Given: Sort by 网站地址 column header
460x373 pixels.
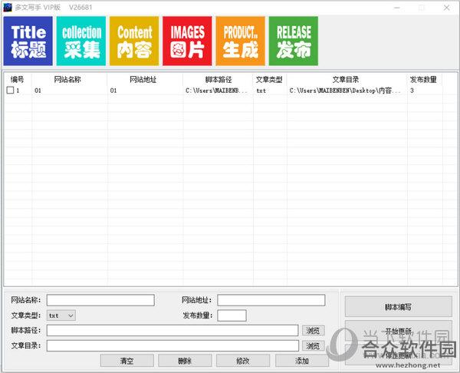Looking at the screenshot, I should coord(143,79).
